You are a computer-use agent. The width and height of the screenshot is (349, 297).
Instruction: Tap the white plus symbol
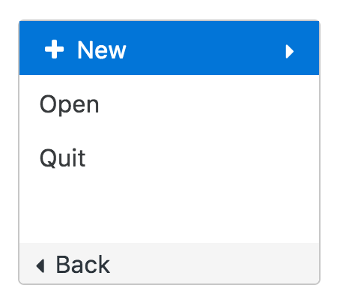[x=54, y=49]
